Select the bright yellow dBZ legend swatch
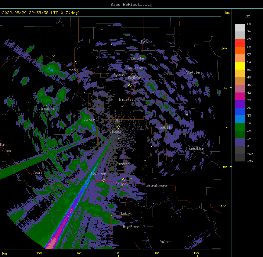 coord(240,66)
